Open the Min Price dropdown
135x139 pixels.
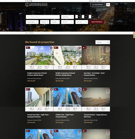tap(68, 22)
